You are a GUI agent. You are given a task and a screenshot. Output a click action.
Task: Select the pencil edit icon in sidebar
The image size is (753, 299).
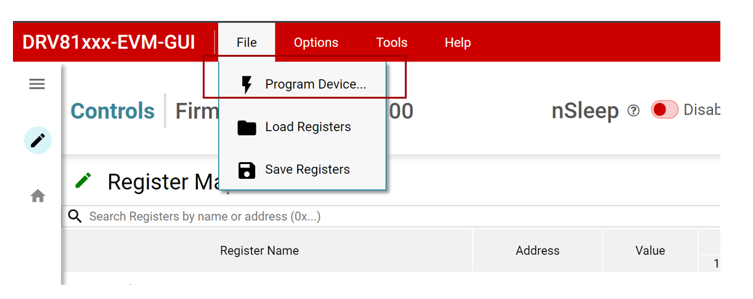38,141
